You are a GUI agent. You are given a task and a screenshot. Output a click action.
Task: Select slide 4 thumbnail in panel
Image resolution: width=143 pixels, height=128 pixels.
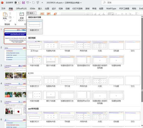point(15,90)
